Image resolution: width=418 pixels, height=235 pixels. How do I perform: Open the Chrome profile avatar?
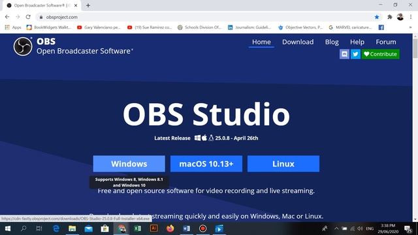pos(400,17)
